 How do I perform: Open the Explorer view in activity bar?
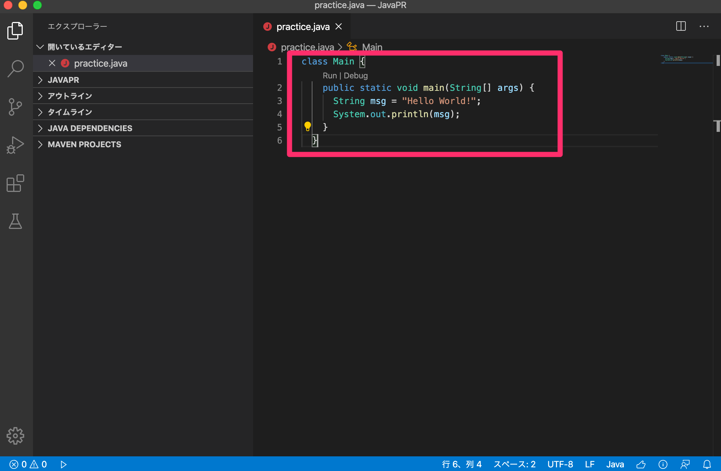(15, 30)
